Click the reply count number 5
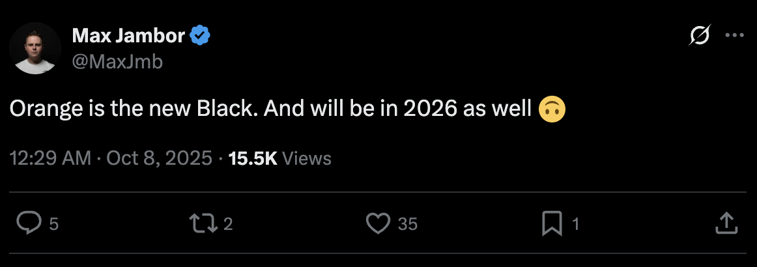This screenshot has height=267, width=757. (x=54, y=224)
